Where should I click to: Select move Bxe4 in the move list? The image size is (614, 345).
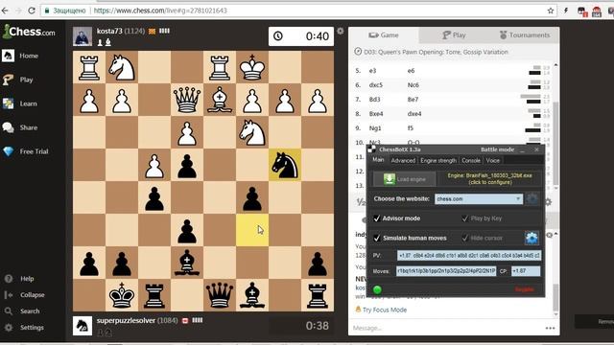[x=375, y=114]
